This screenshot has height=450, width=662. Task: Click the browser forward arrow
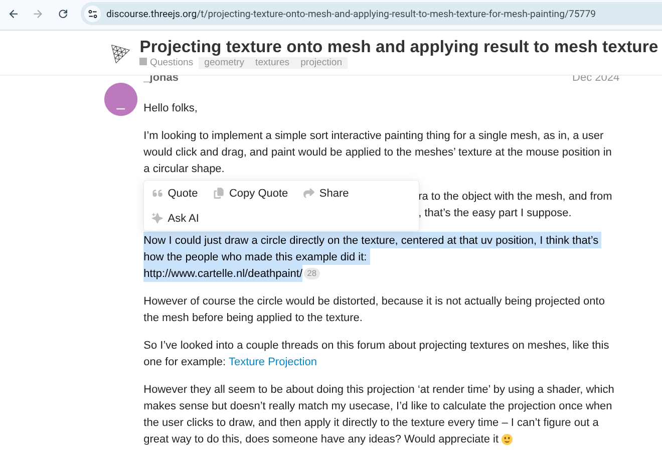pos(38,14)
